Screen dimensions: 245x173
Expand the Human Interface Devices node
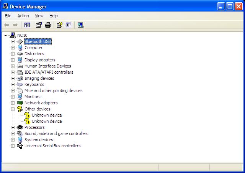pyautogui.click(x=13, y=66)
